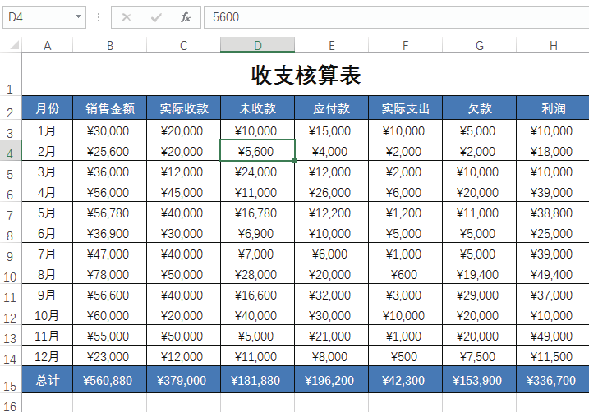Screen dimensions: 589x412
Task: Click the formula bar showing 5600
Action: (x=396, y=17)
